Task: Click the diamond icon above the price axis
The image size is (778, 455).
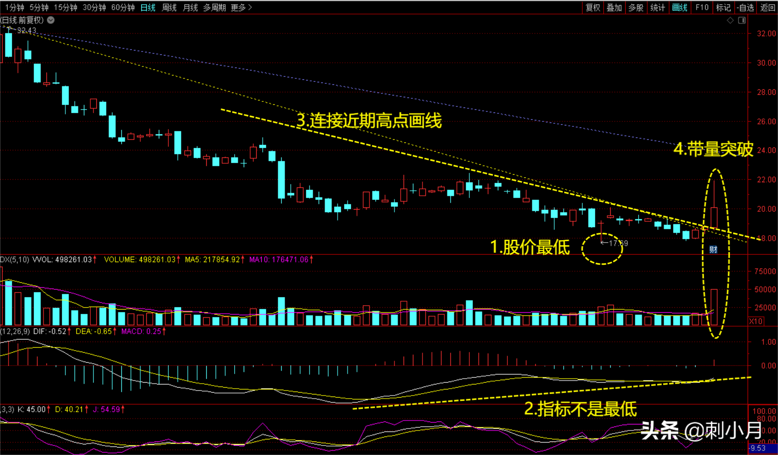Action: [730, 20]
